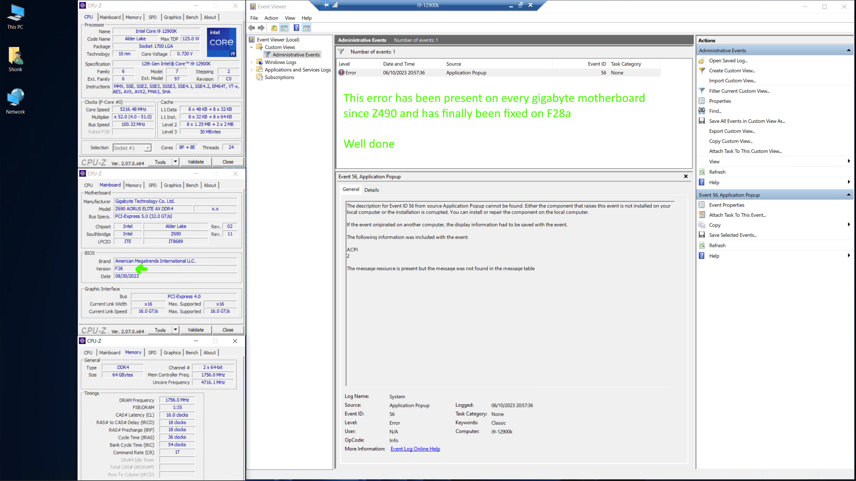Click the Save Selected Events floppy icon
The image size is (856, 481).
[x=702, y=235]
